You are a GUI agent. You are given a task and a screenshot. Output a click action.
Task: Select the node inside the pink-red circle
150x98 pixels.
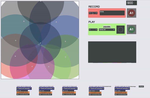pos(32,66)
